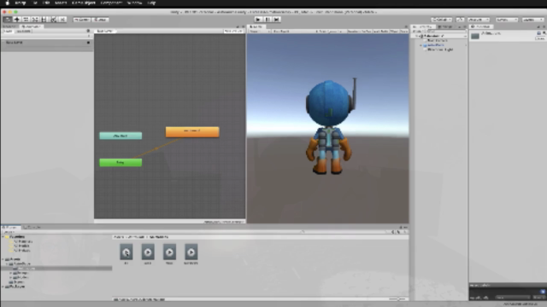Adjust the Game view scale slider

[x=330, y=32]
